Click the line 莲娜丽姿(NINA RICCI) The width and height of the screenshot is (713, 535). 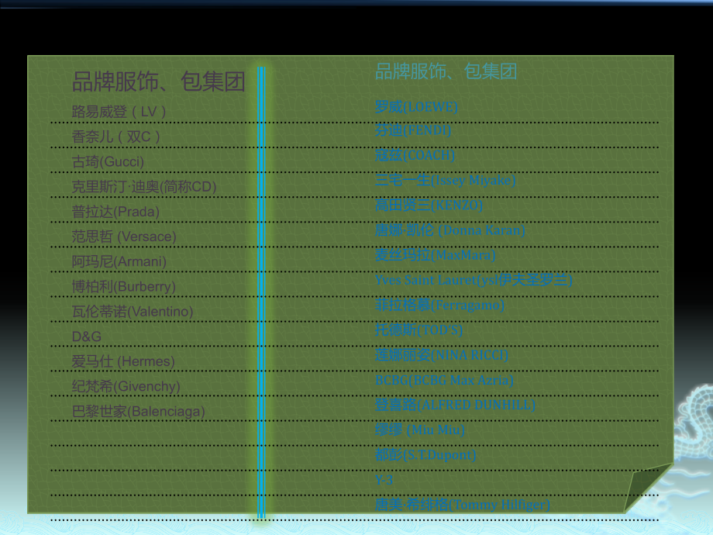tap(442, 355)
